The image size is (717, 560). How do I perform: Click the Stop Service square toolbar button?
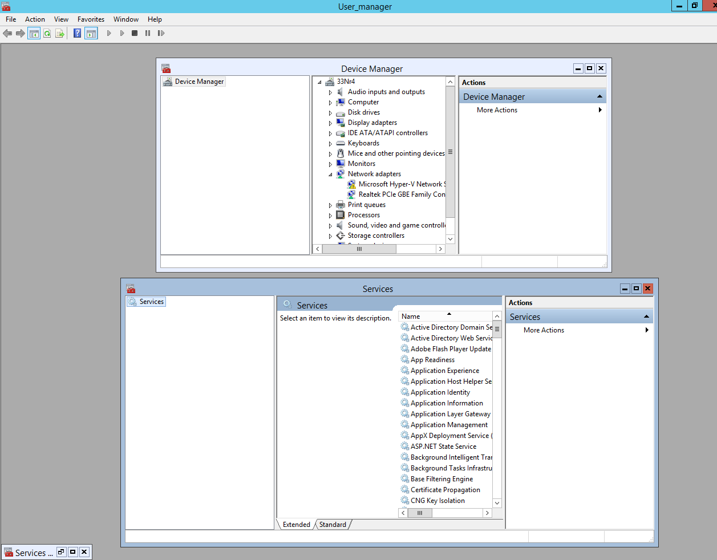tap(135, 34)
